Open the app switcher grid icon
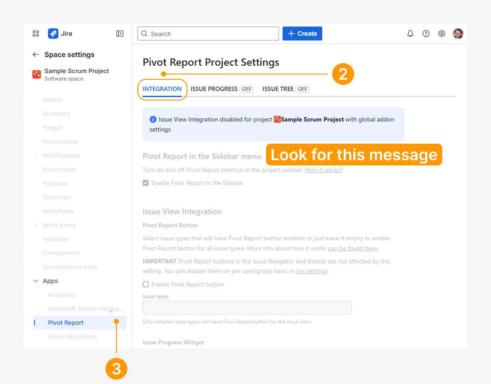The image size is (491, 384). 36,34
